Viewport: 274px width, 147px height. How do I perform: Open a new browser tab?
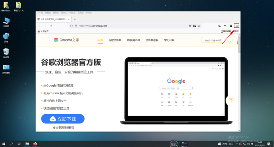tap(75, 19)
